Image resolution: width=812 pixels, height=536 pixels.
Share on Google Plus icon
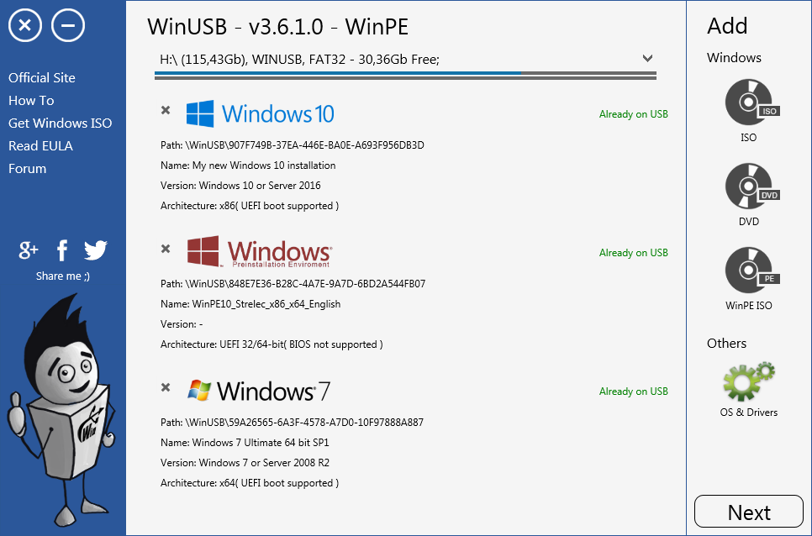[29, 250]
